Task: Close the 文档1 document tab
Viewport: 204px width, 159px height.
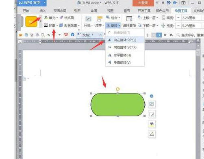Action: pyautogui.click(x=100, y=35)
